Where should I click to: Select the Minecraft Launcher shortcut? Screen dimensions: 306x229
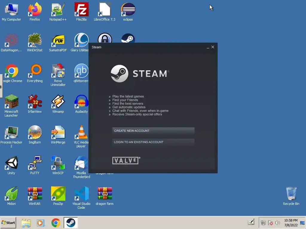point(11,106)
